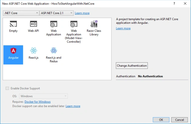Open the OS Windows dropdown

pyautogui.click(x=43, y=96)
